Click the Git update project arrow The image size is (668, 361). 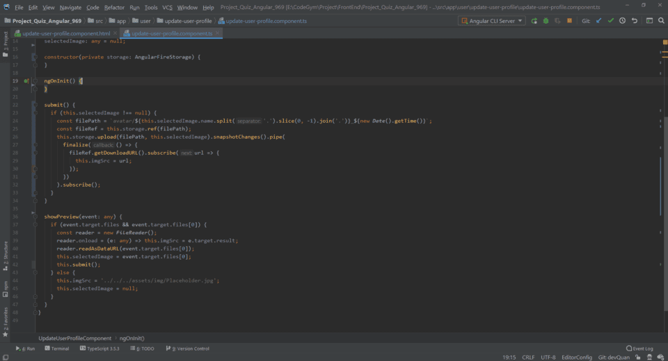598,21
